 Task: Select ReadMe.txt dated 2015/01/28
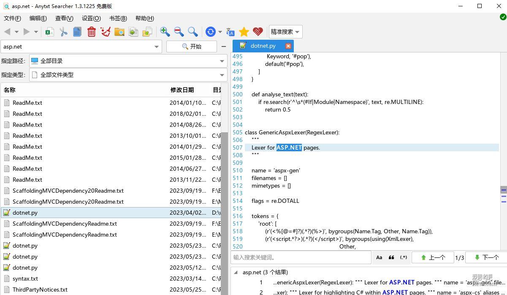click(x=111, y=158)
